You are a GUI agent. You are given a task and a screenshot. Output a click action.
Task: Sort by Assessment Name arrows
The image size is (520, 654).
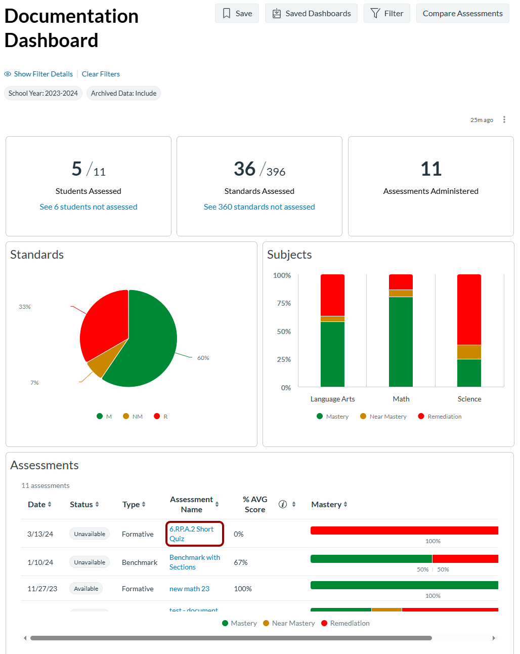click(x=217, y=504)
